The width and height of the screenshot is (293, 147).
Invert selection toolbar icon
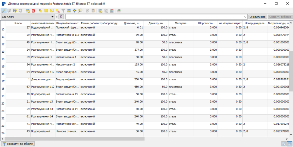(x=52, y=11)
